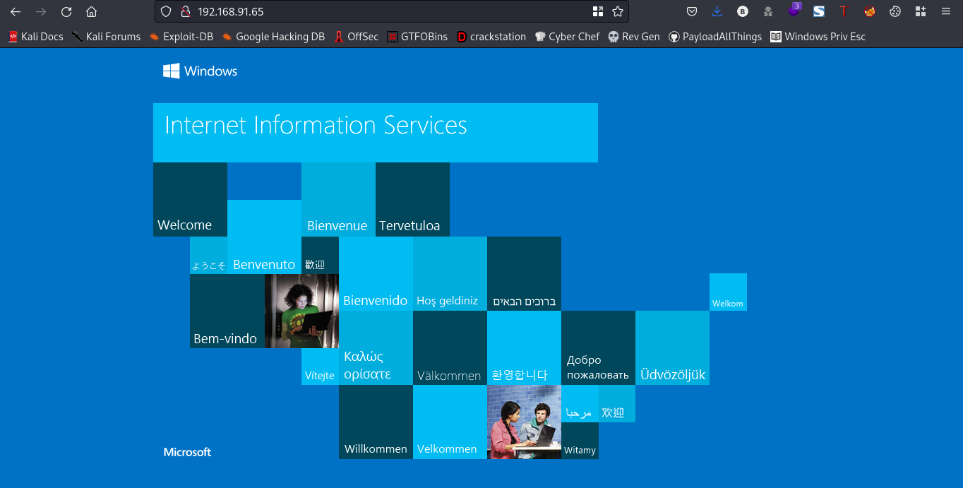Open the Pocket save icon
This screenshot has height=488, width=963.
click(692, 11)
